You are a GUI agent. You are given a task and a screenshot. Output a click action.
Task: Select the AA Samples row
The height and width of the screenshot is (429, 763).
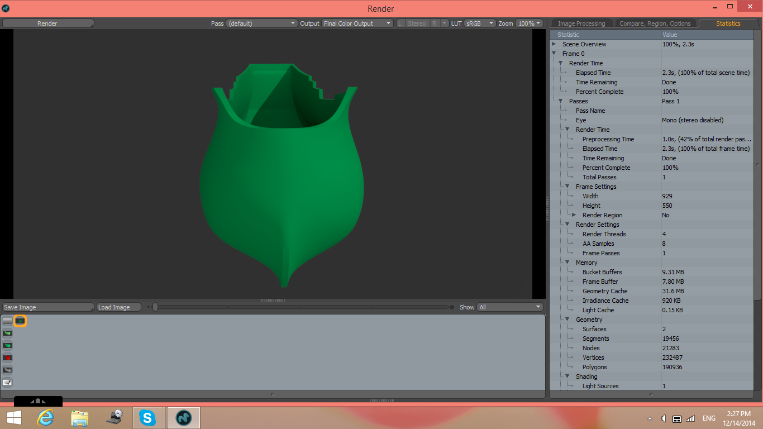point(651,244)
